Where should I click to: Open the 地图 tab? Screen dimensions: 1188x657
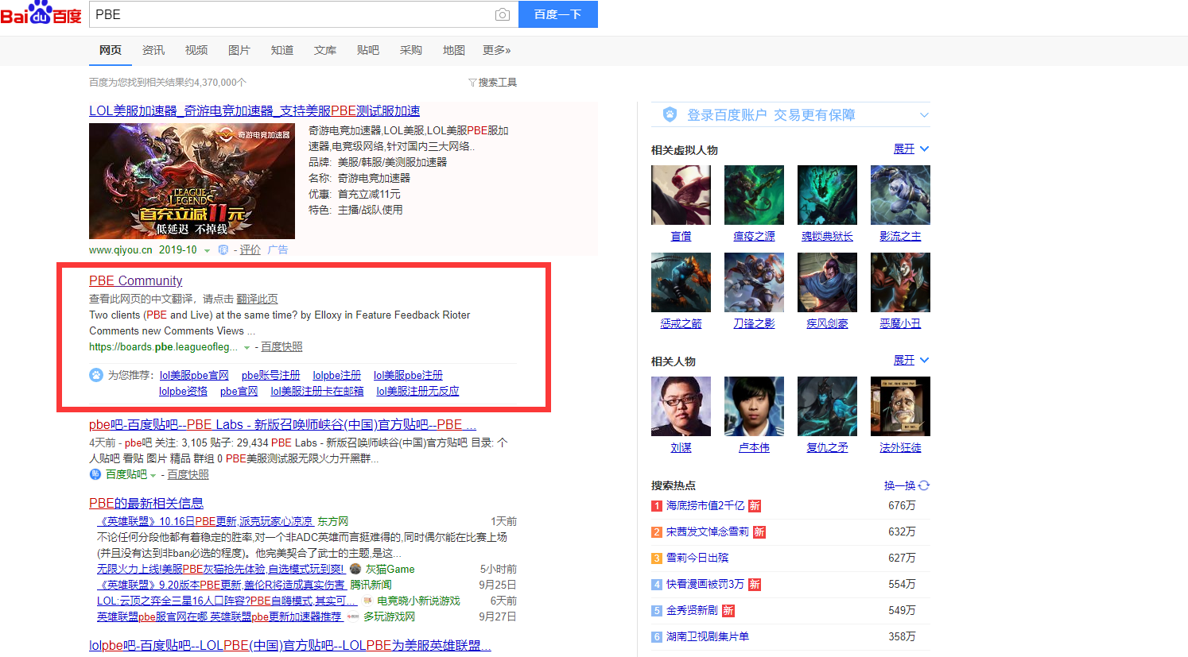[454, 50]
